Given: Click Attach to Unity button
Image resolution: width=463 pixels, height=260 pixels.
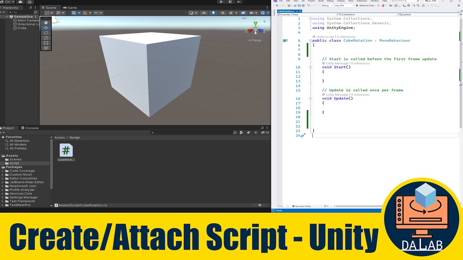Looking at the screenshot, I should click(x=365, y=5).
